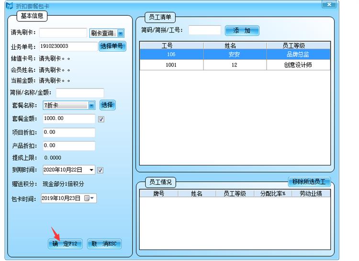Click the name cell 12 in employee list

coord(235,65)
